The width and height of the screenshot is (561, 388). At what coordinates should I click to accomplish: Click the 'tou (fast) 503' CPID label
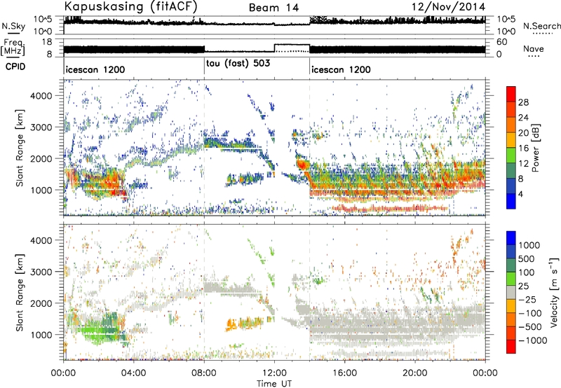click(238, 64)
